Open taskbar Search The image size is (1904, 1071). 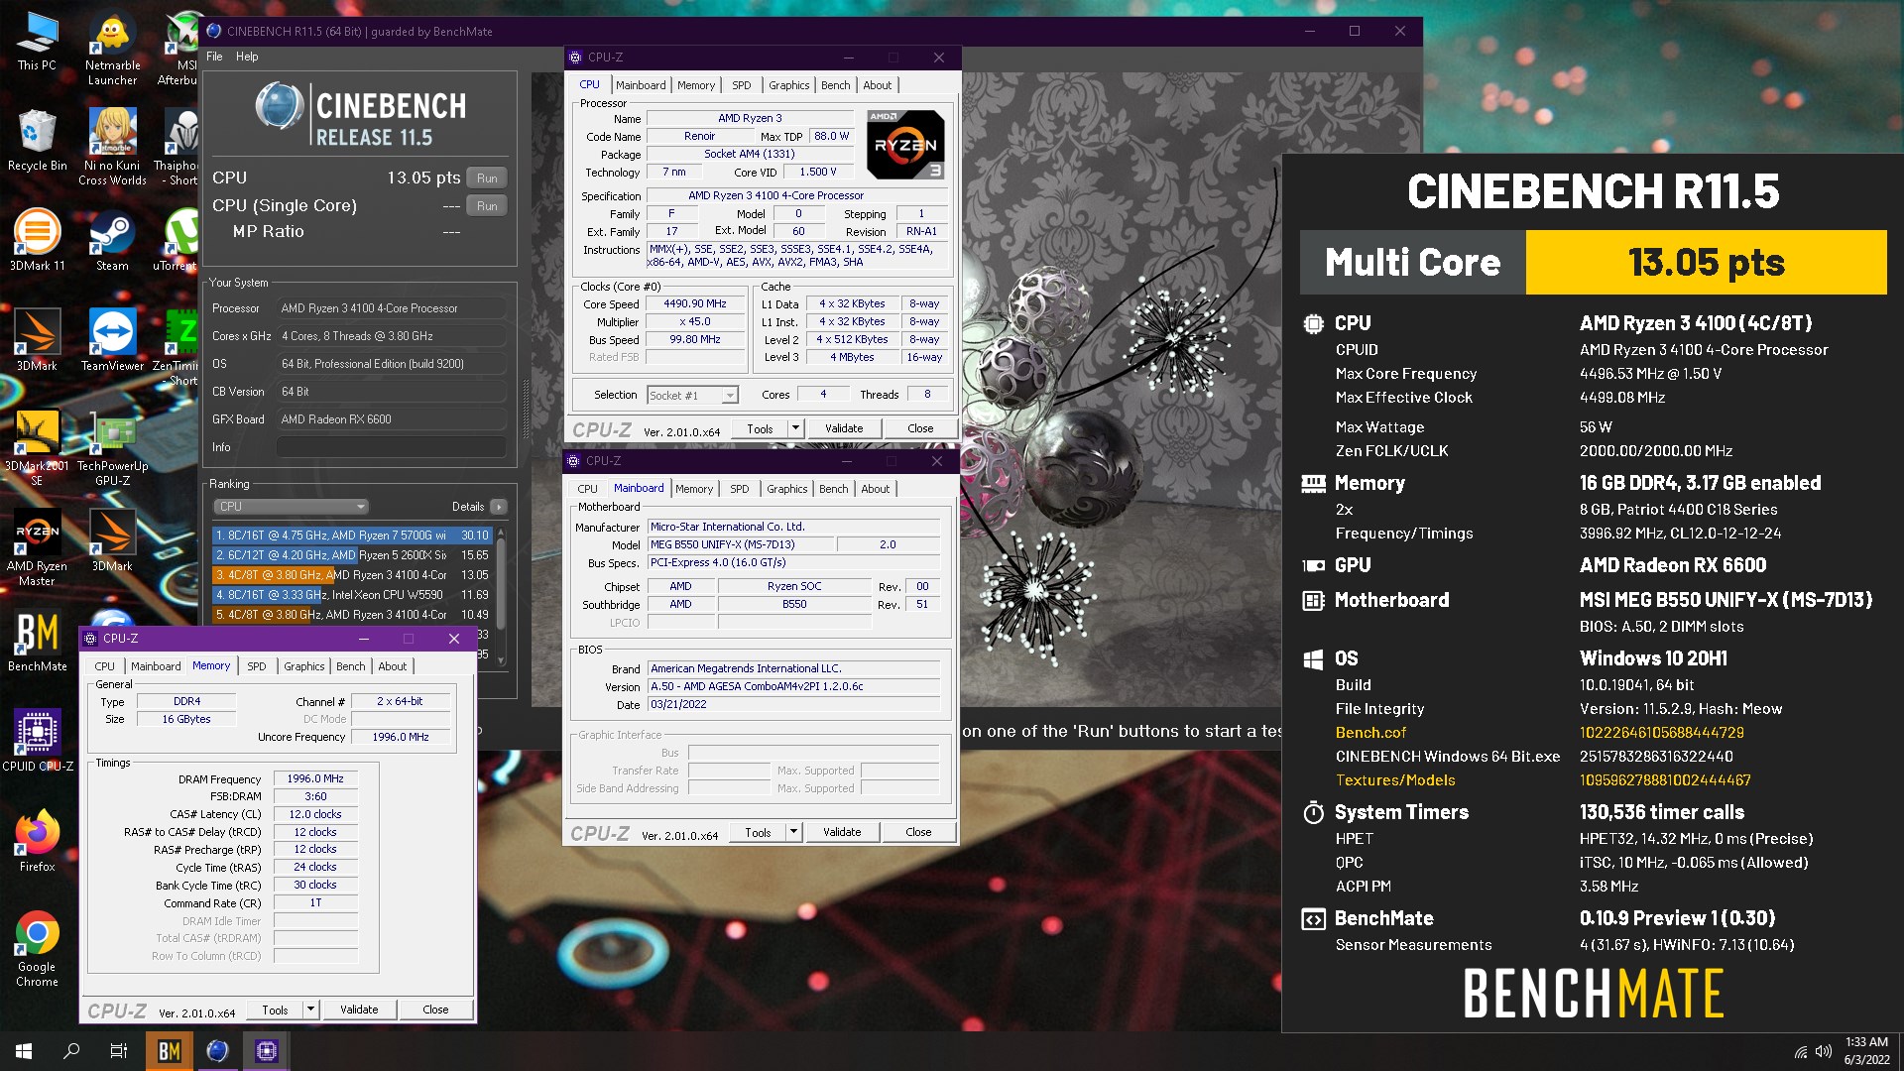[x=71, y=1051]
